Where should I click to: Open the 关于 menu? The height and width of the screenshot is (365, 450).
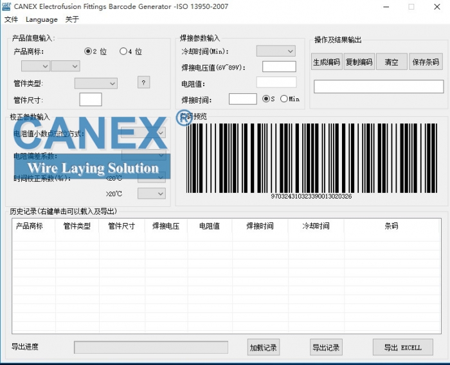pyautogui.click(x=72, y=19)
